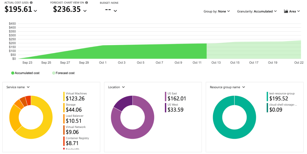Screen dimensions: 307x154
Task: Click the Area chart type icon
Action: pos(286,11)
